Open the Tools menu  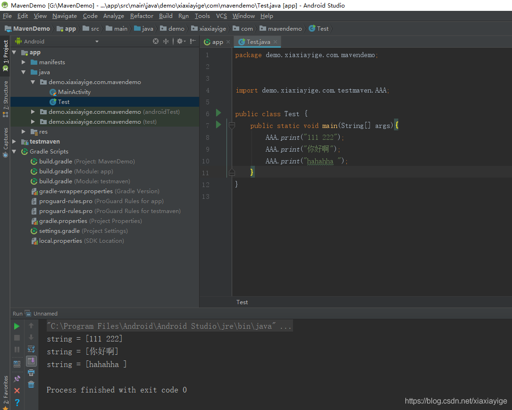pyautogui.click(x=202, y=16)
